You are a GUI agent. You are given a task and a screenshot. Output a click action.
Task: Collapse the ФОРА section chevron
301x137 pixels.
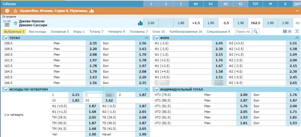(x=297, y=38)
